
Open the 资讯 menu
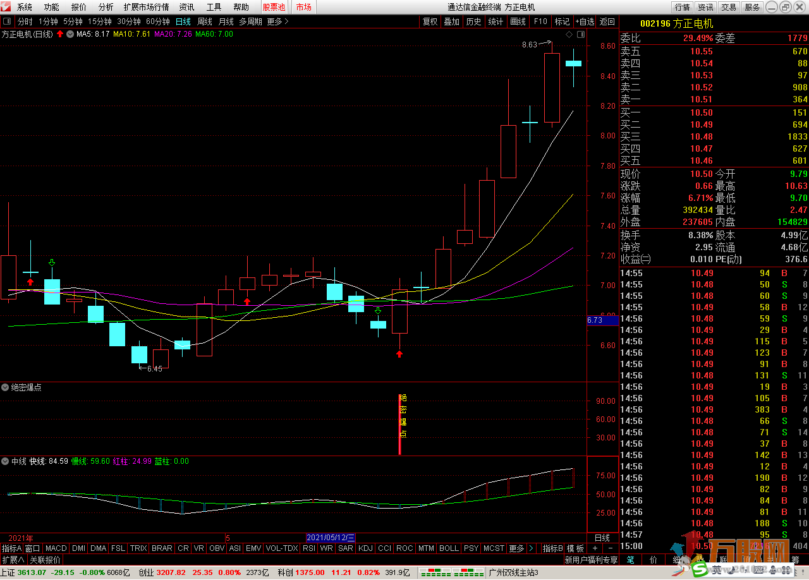tap(186, 7)
